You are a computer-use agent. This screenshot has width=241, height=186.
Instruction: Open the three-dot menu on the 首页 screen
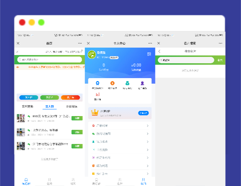80,44
